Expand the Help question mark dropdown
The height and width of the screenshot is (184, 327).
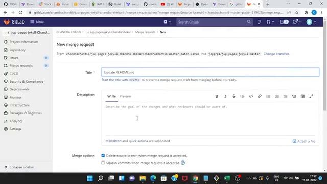pyautogui.click(x=296, y=22)
